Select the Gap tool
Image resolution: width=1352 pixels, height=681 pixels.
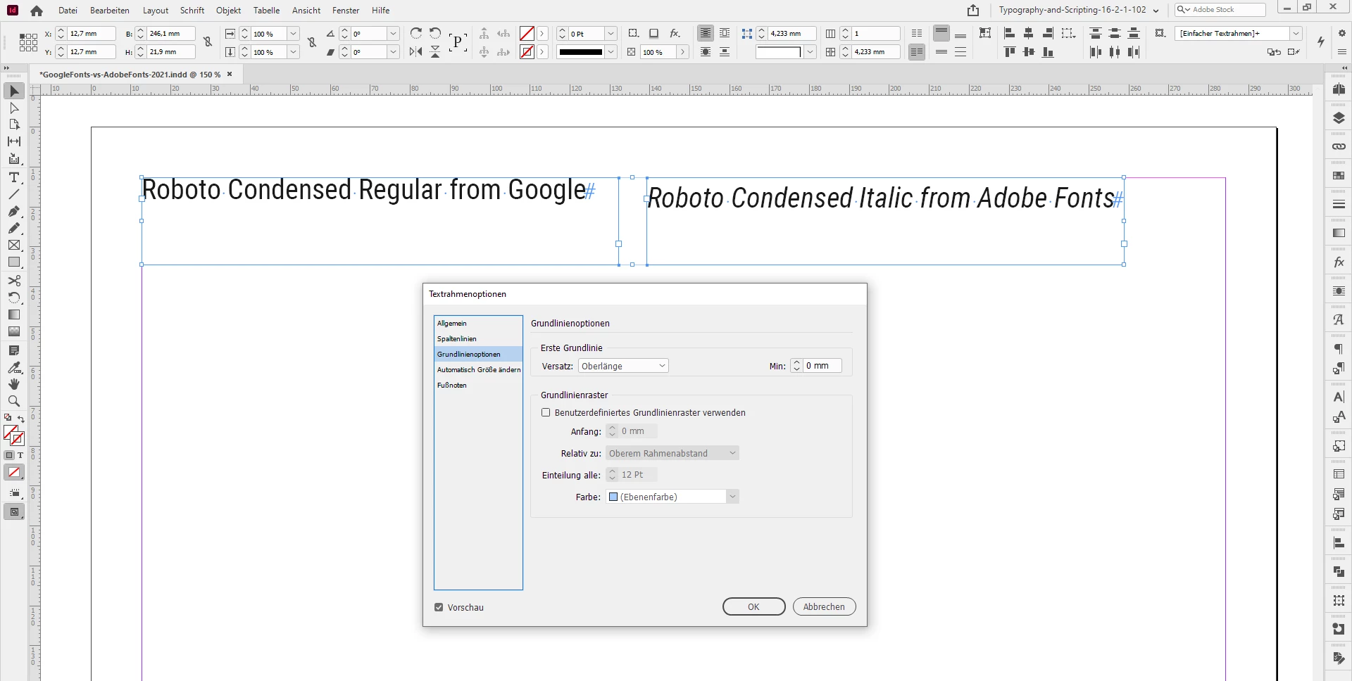coord(14,141)
